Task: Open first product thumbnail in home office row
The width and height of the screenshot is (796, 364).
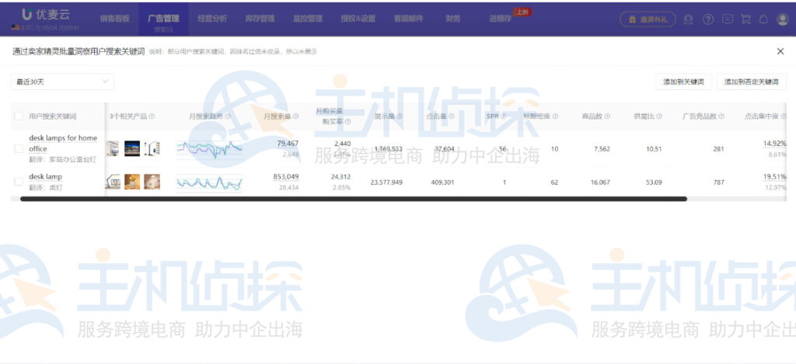Action: [113, 148]
